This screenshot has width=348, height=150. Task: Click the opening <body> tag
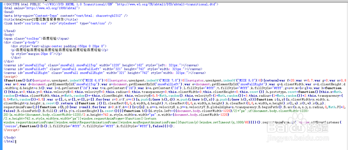tap(9, 34)
